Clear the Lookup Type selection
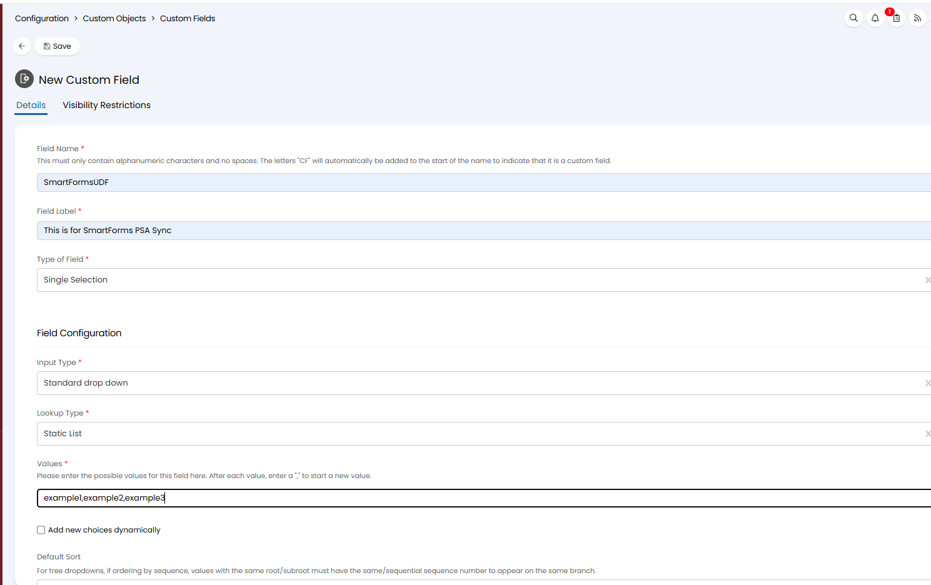 pyautogui.click(x=927, y=434)
